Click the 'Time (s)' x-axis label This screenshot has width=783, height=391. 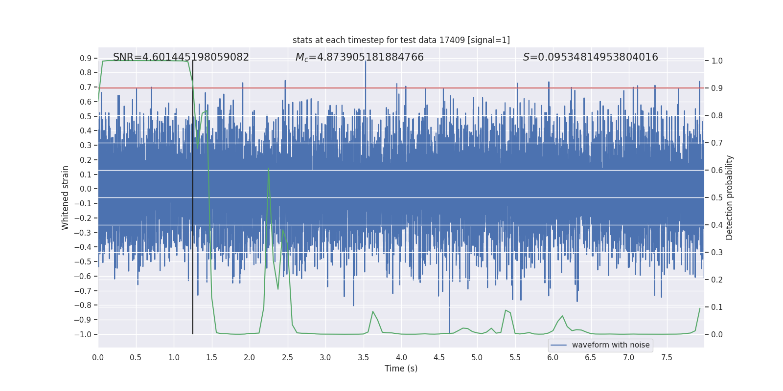(x=401, y=369)
